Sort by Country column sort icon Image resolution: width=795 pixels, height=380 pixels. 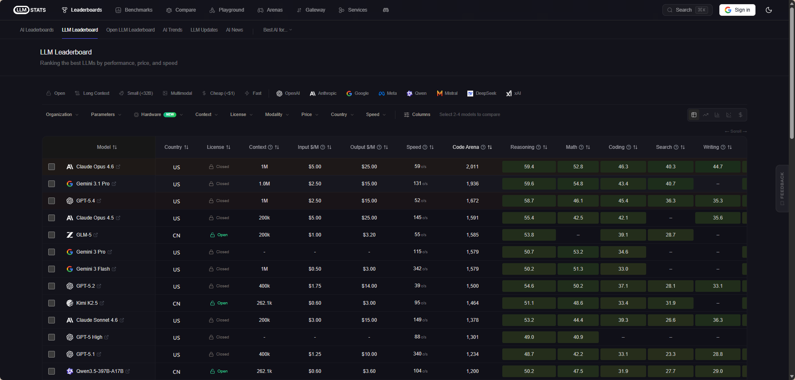point(186,147)
